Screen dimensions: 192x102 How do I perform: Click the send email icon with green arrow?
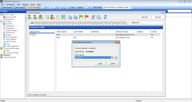pos(47,17)
